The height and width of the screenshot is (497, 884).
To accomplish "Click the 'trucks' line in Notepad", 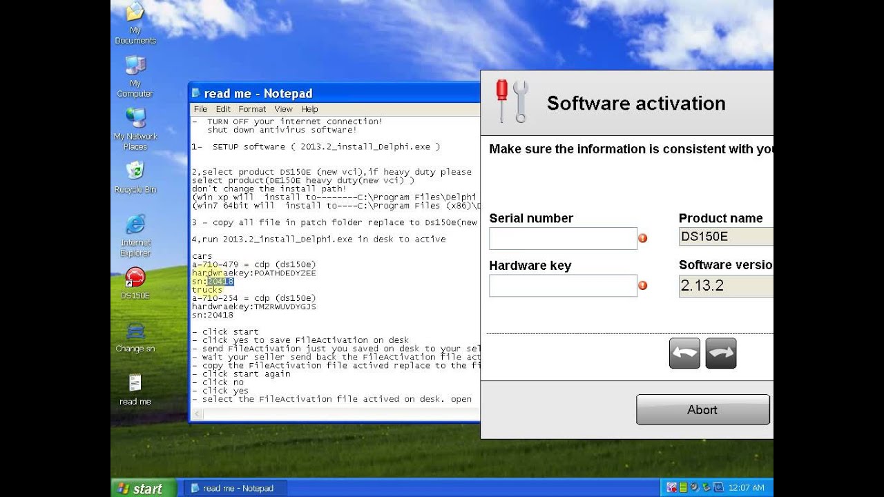I will (x=207, y=290).
